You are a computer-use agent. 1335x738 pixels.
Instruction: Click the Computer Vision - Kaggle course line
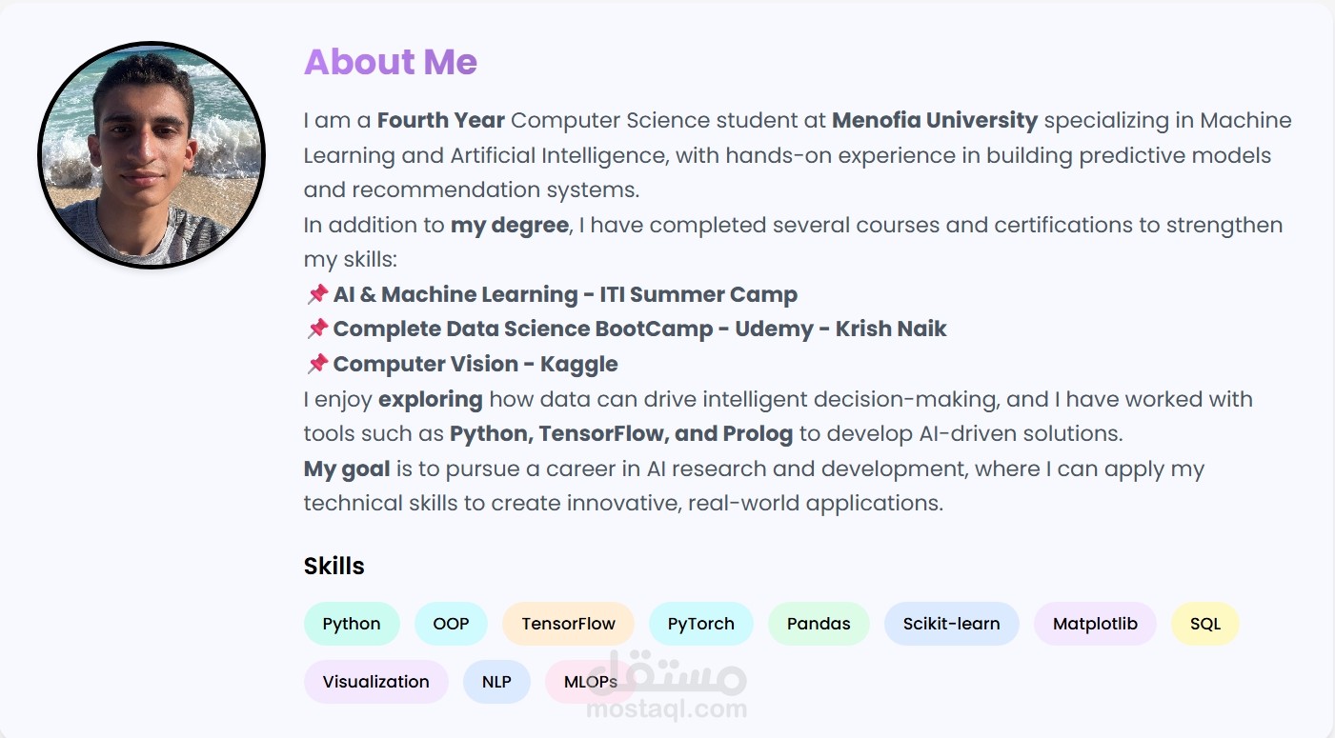point(475,364)
